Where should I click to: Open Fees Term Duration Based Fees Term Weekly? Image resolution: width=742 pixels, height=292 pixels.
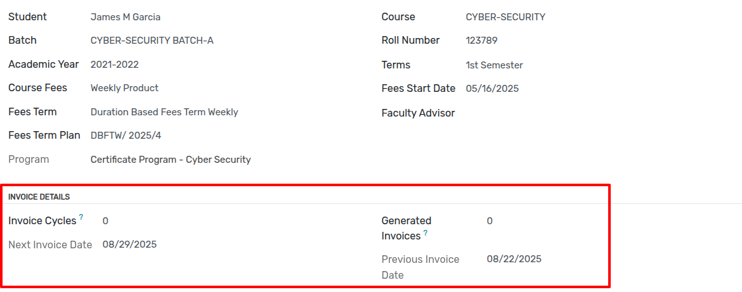pos(164,113)
